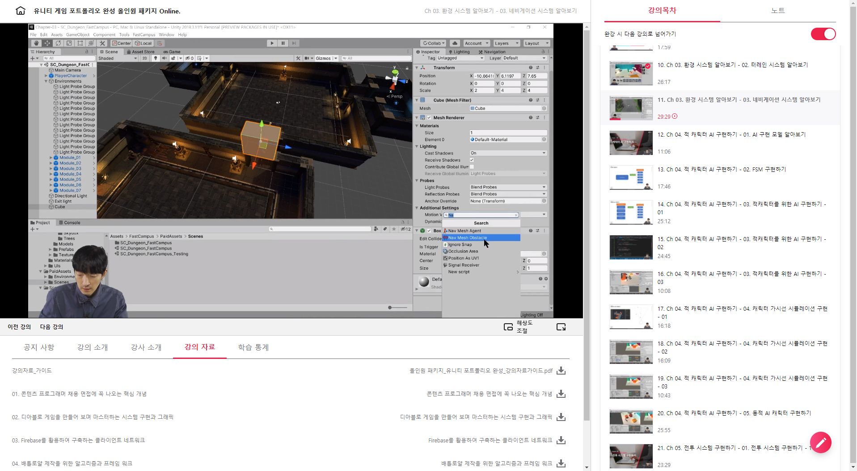Screen dimensions: 857x471
Task: Download 디아블로 게임을 만들어 보며 material icon
Action: pos(561,417)
